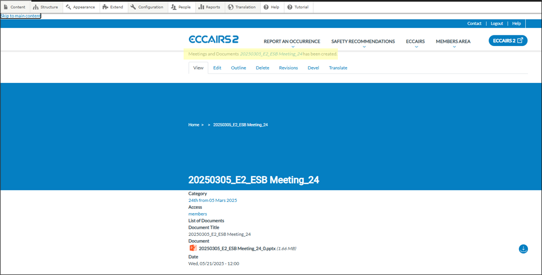Click the ECCAIRS 2 external link button
The height and width of the screenshot is (275, 542).
(x=508, y=40)
